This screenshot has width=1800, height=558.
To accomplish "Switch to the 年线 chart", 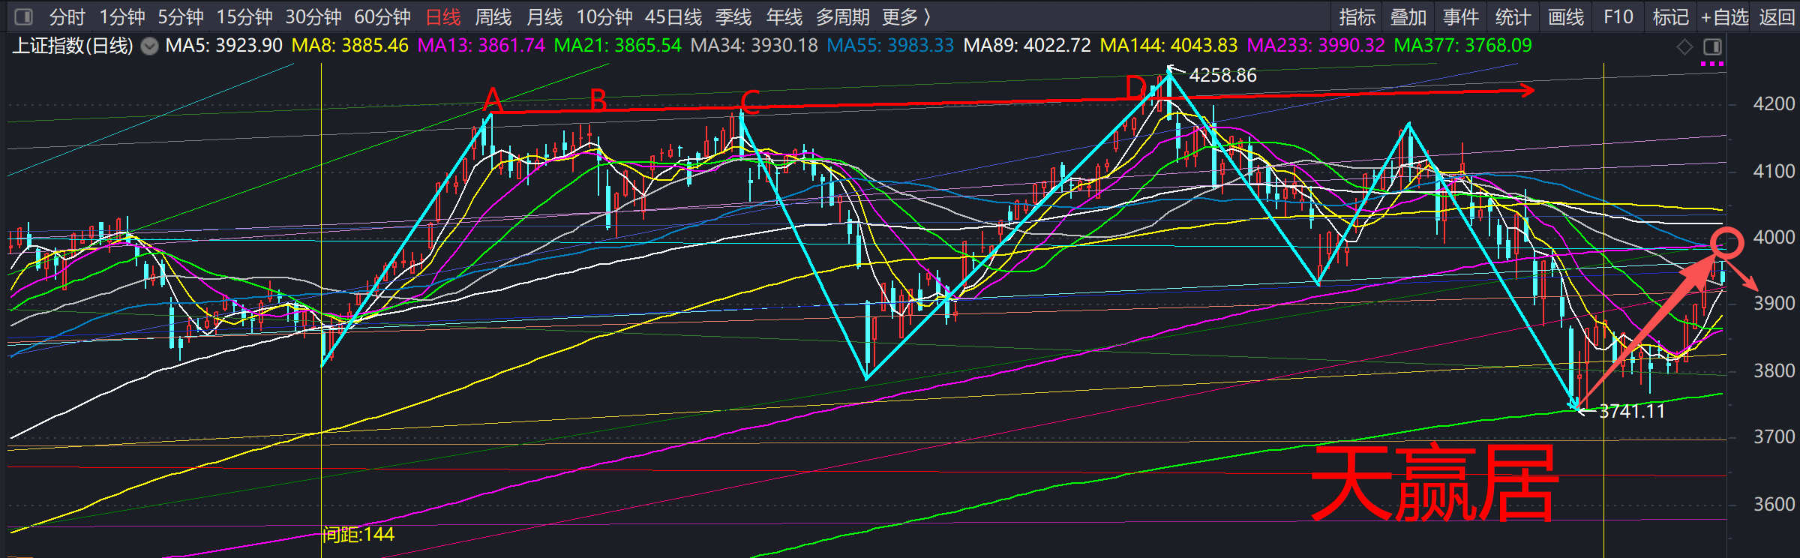I will [x=784, y=16].
